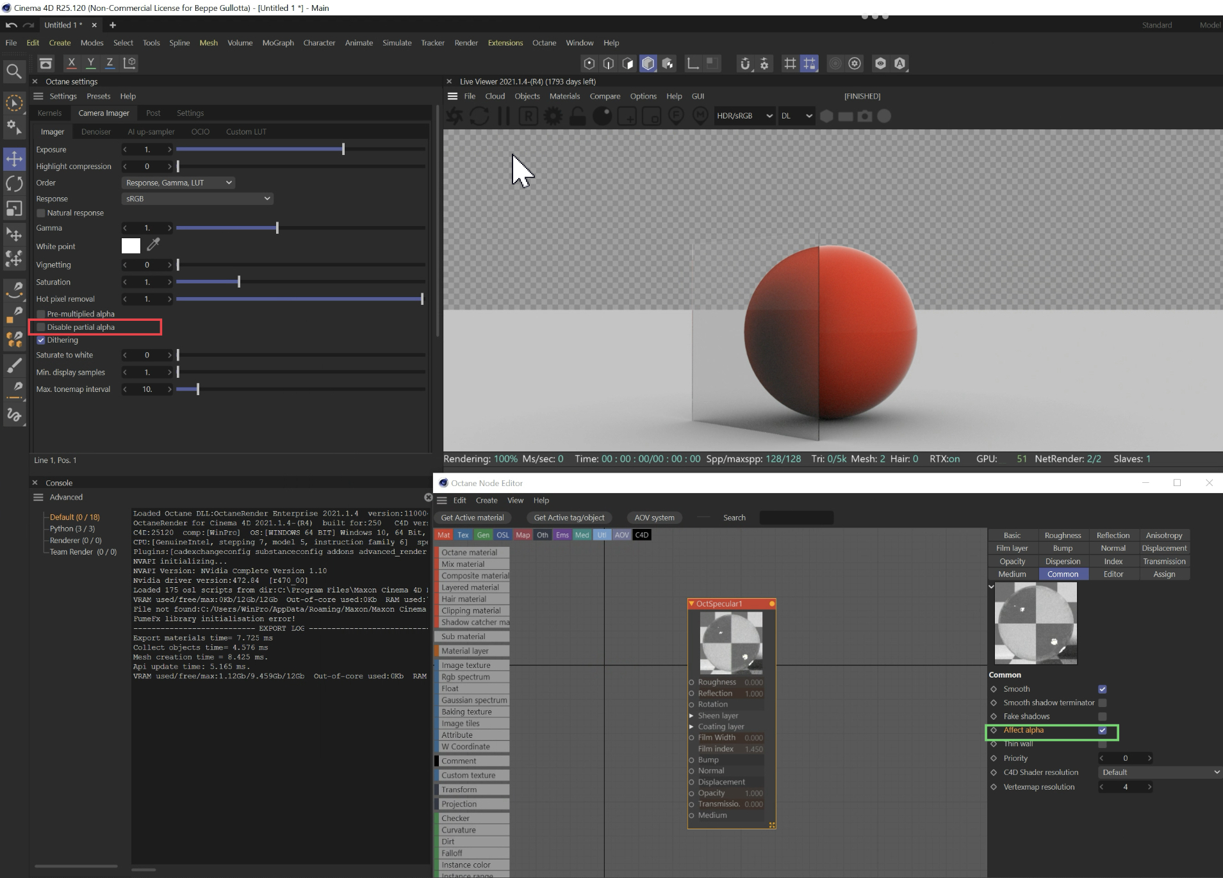Click the search magnifier icon
The image size is (1223, 878).
[x=13, y=71]
